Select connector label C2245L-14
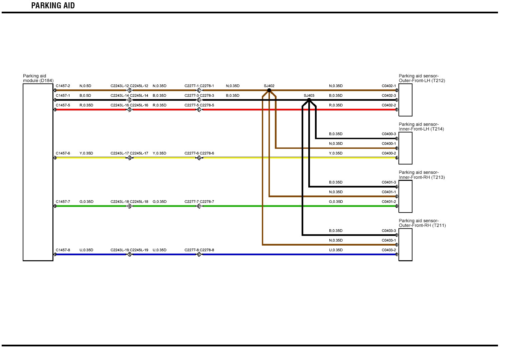The image size is (505, 347). pos(139,96)
